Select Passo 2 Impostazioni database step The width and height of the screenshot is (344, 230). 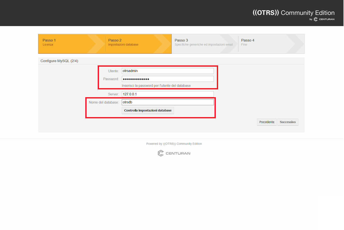point(138,44)
